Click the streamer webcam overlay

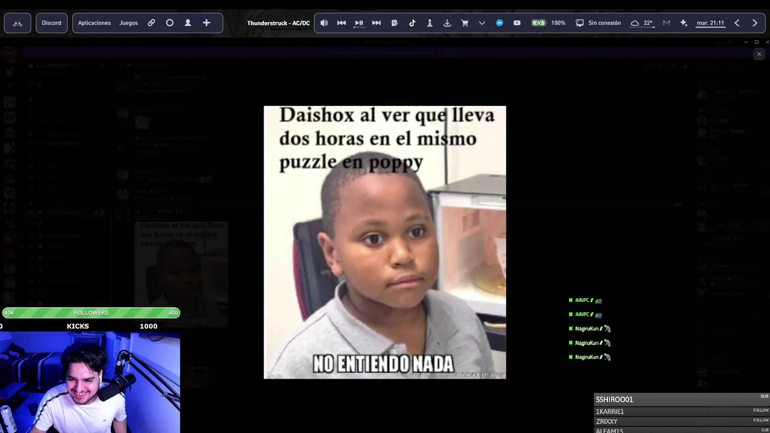(x=90, y=382)
